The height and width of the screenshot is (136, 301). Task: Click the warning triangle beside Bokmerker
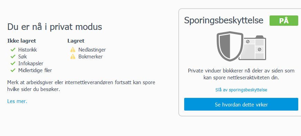(73, 56)
